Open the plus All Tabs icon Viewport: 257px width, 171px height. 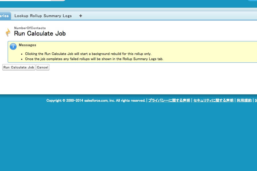pos(81,16)
